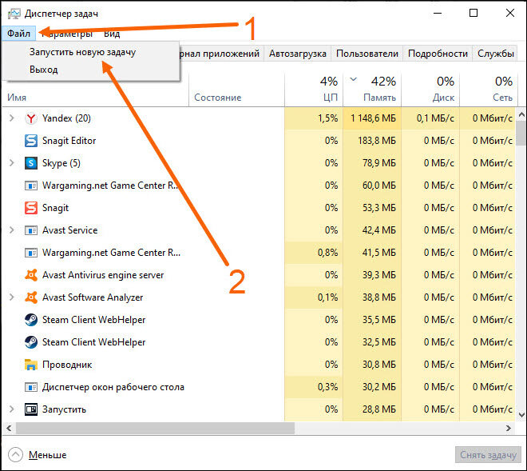The width and height of the screenshot is (527, 471).
Task: Click the Проводник folder icon
Action: (x=31, y=365)
